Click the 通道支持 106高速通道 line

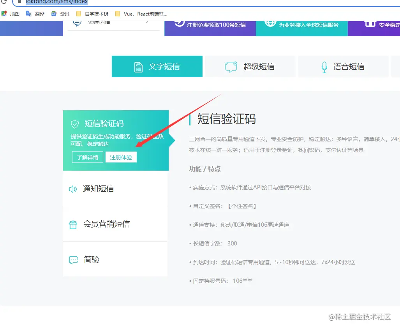click(239, 225)
